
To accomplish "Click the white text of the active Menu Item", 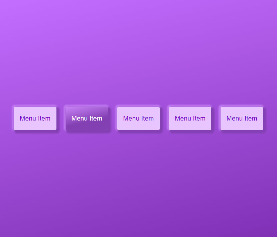I will coord(87,118).
